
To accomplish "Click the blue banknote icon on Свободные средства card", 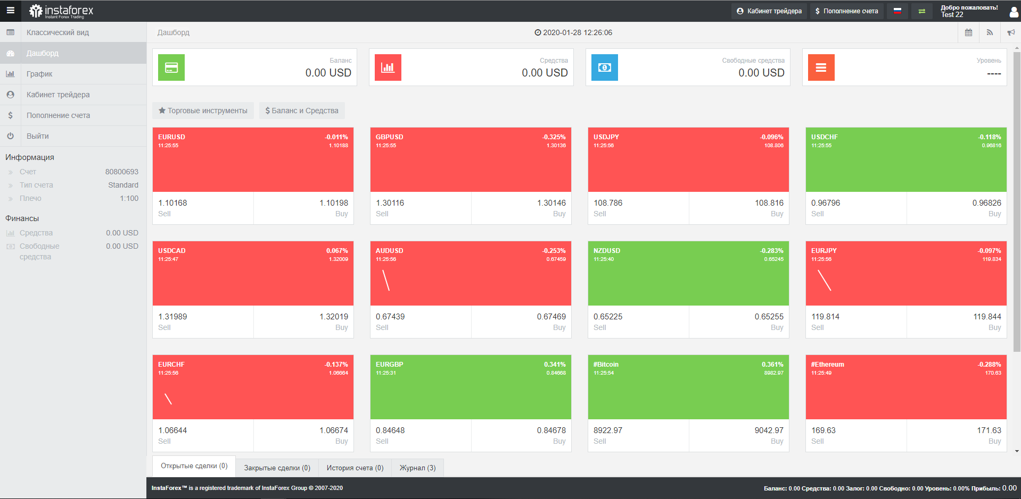I will pyautogui.click(x=604, y=67).
